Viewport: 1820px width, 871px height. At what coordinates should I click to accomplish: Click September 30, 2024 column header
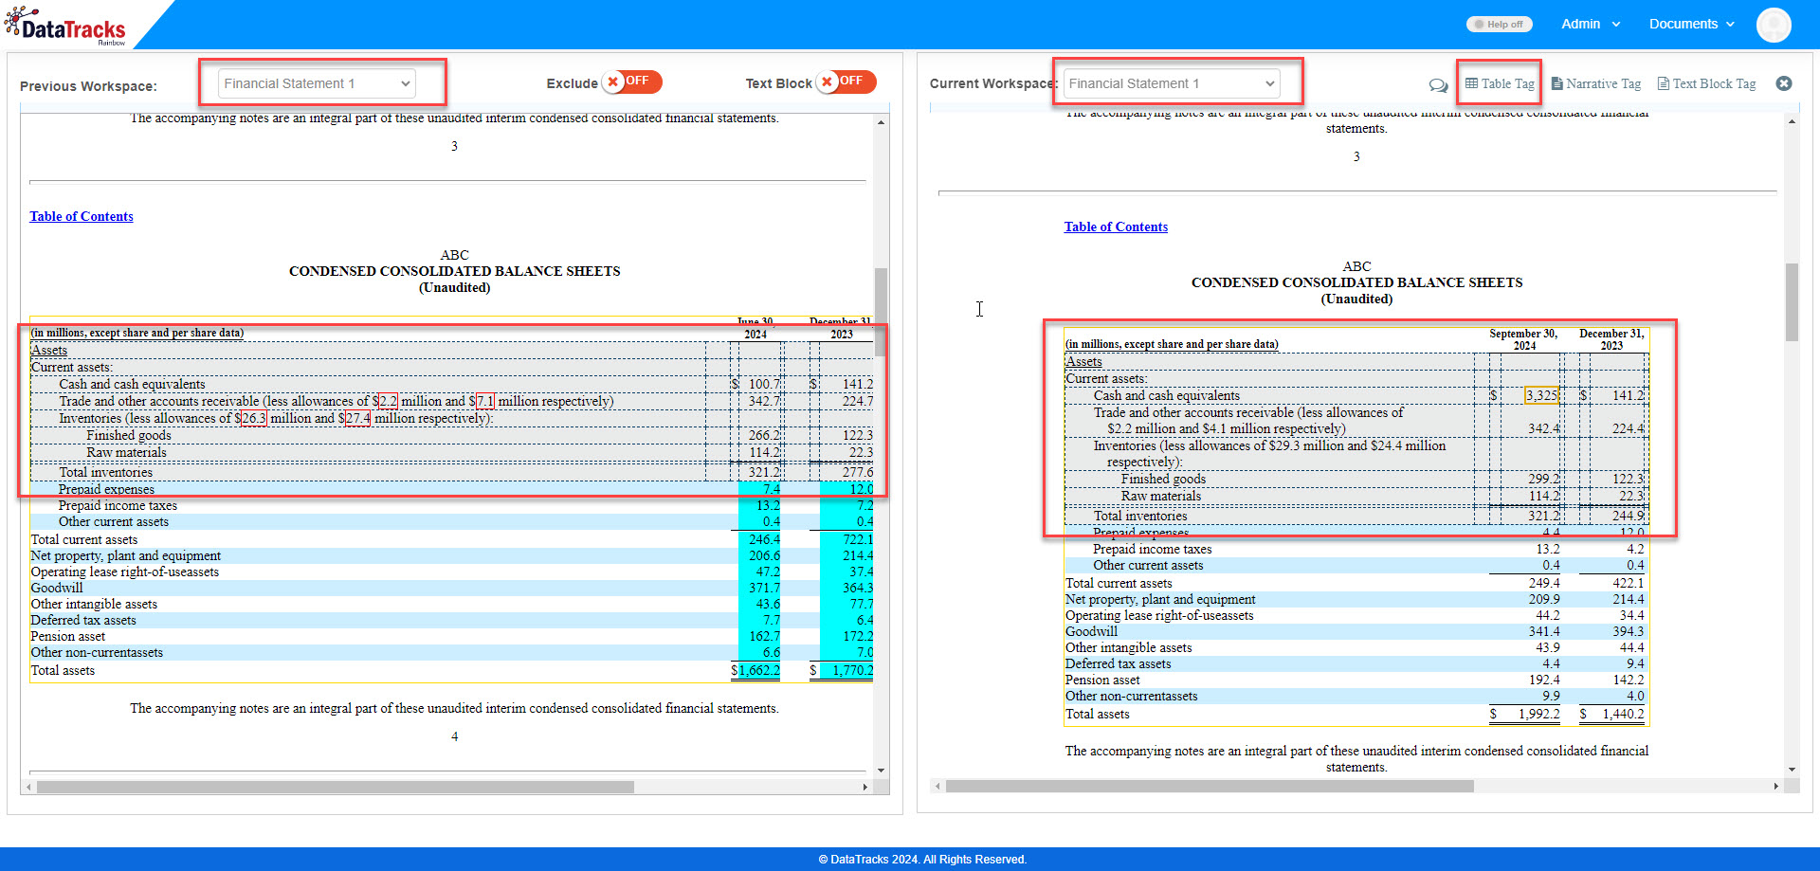pyautogui.click(x=1523, y=339)
